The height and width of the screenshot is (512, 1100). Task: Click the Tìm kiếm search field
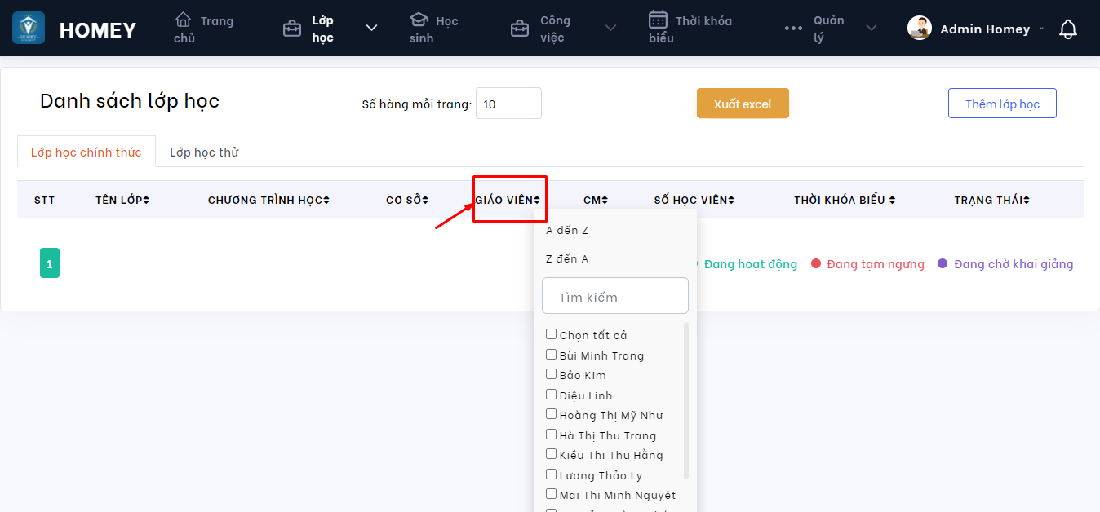pos(615,297)
